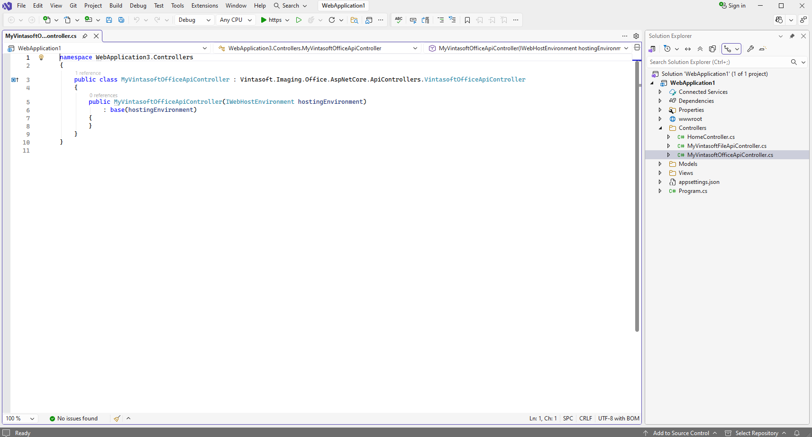Click the Properties wrench icon in Solution Explorer
812x437 pixels.
pyautogui.click(x=750, y=49)
